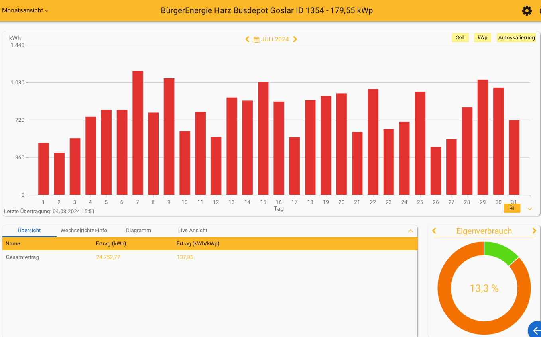
Task: Collapse the Übersicht table panel
Action: coord(410,231)
